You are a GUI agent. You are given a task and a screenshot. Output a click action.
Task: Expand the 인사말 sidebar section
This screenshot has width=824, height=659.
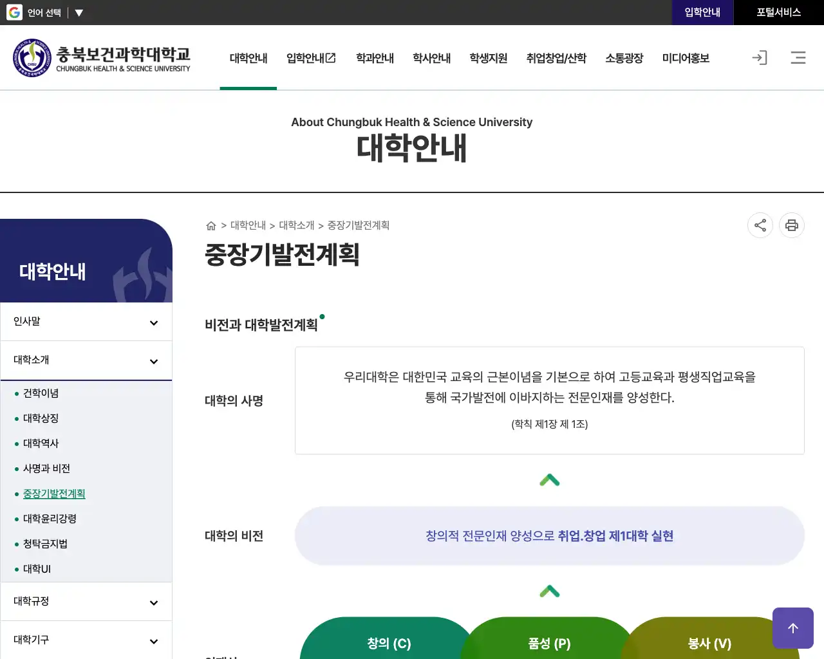(86, 322)
